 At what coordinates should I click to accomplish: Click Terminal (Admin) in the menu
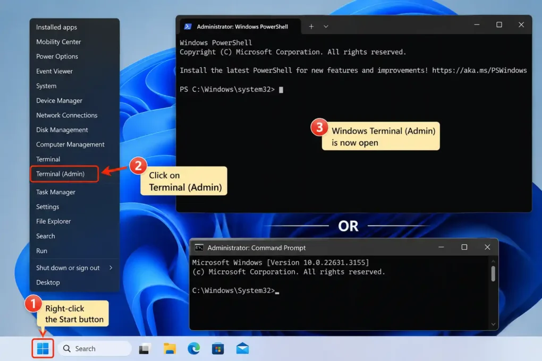64,174
